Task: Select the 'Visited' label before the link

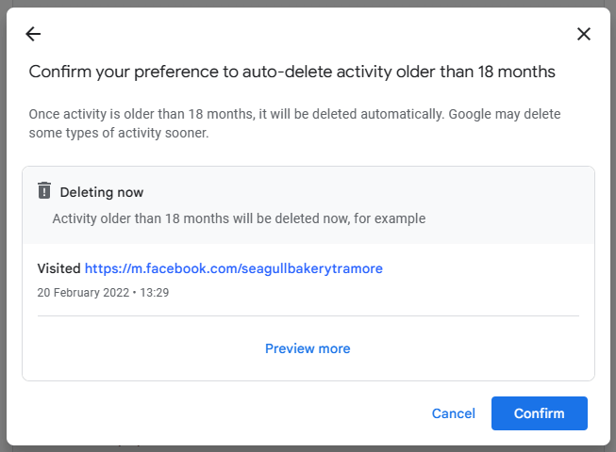Action: point(58,268)
